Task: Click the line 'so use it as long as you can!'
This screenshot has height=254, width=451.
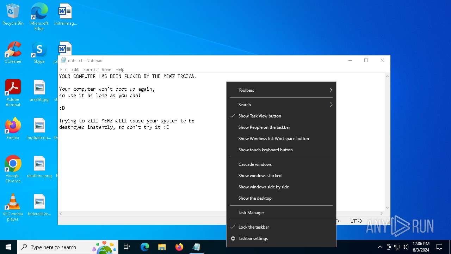Action: [x=100, y=95]
